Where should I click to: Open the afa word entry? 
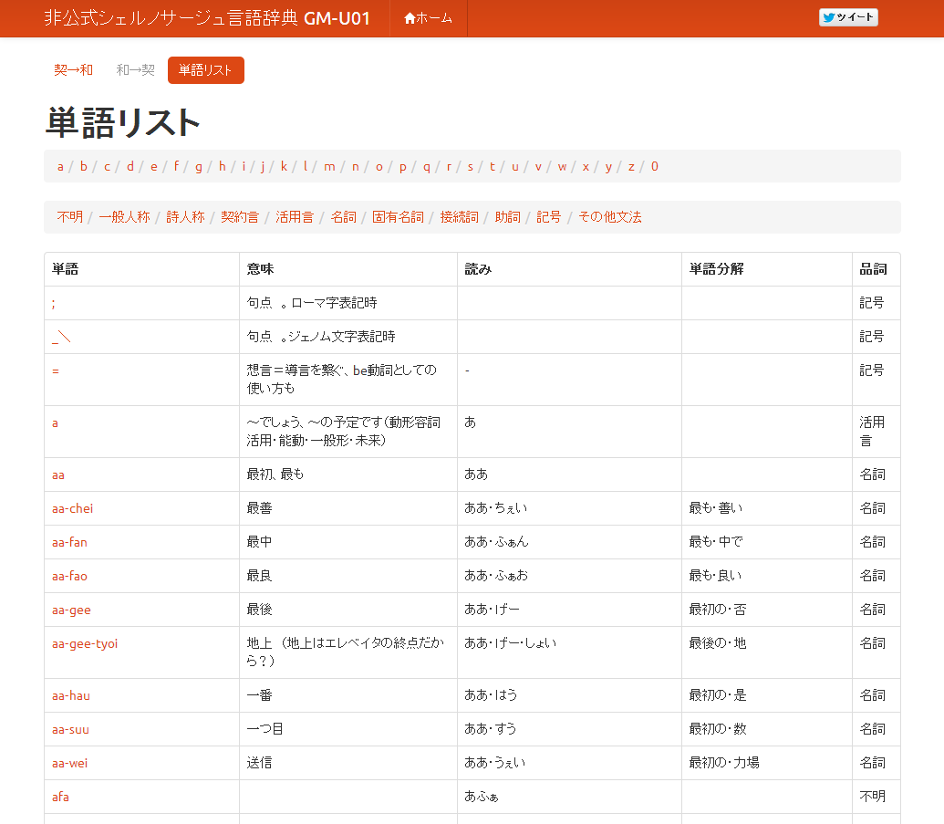tap(60, 797)
